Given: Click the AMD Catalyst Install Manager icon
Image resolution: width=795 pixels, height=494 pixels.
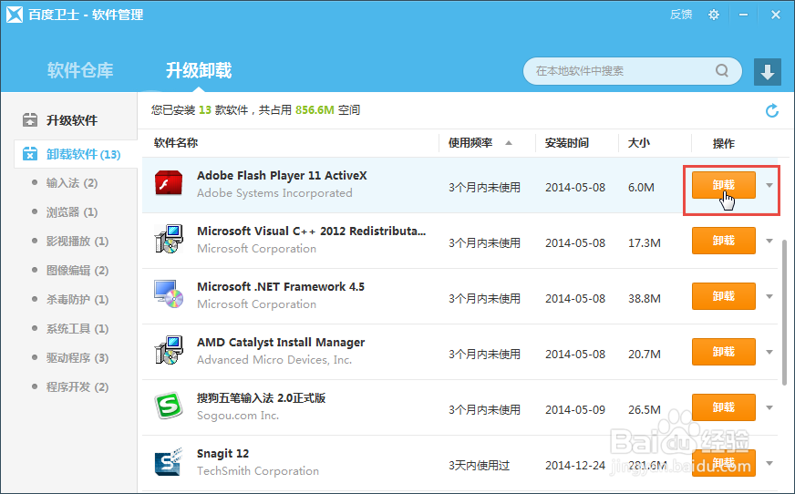Looking at the screenshot, I should (169, 350).
